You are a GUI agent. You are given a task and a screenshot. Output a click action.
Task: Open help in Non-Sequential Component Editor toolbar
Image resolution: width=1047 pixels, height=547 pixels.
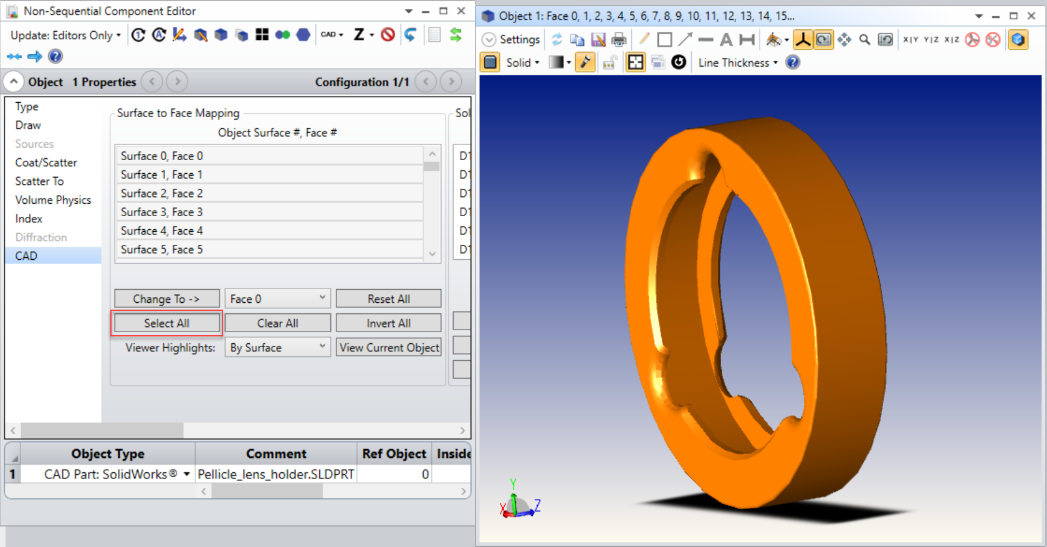55,57
